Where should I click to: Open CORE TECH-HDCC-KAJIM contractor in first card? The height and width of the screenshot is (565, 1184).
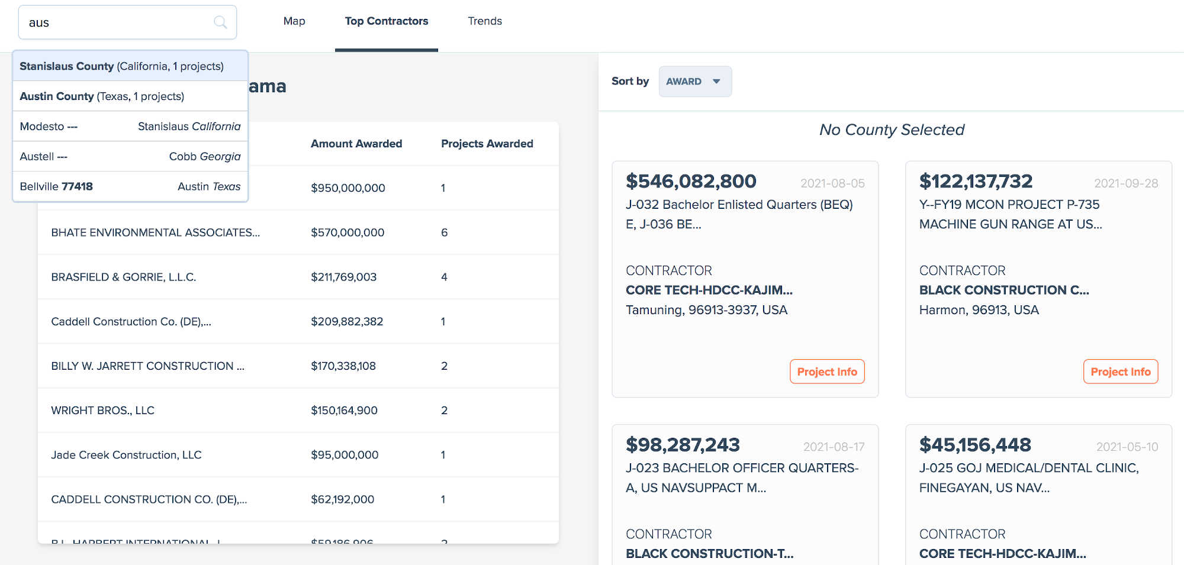tap(709, 290)
